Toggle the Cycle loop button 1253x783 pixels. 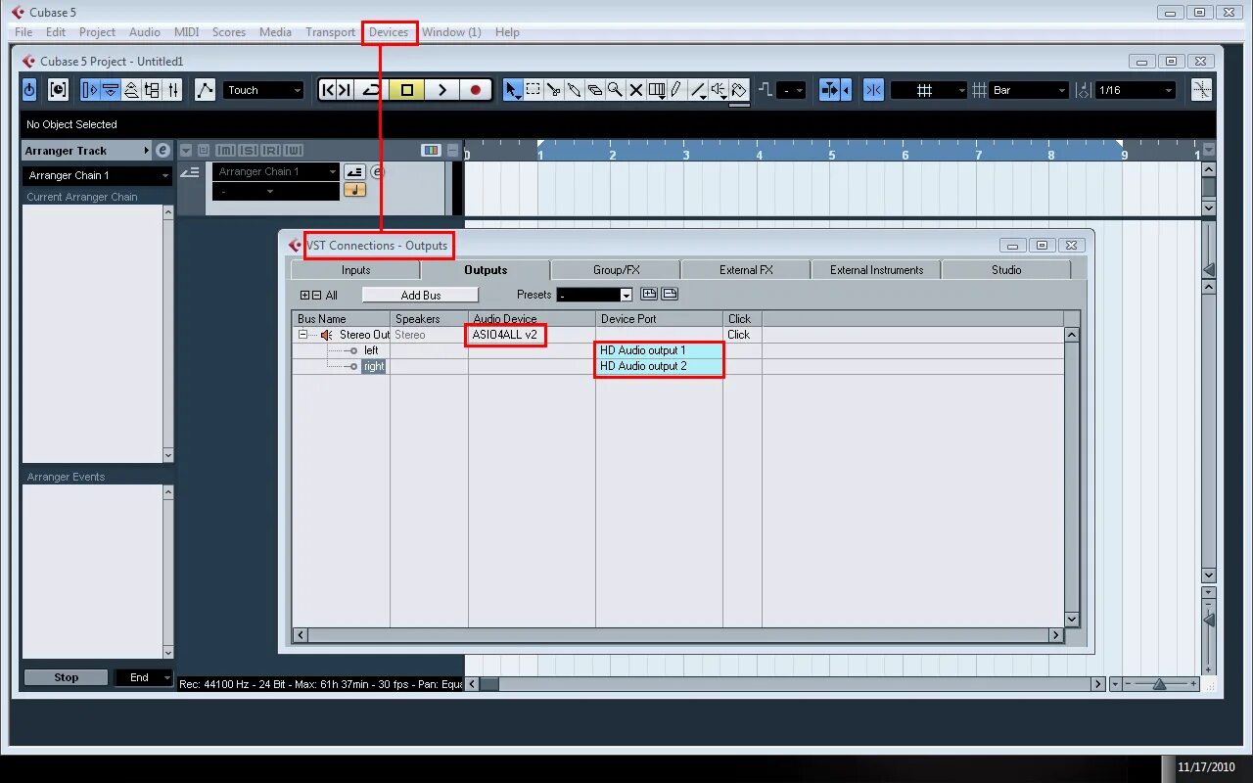tap(371, 90)
